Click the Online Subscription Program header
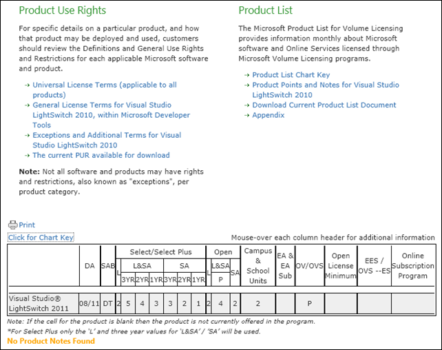442x350 pixels. tap(412, 266)
